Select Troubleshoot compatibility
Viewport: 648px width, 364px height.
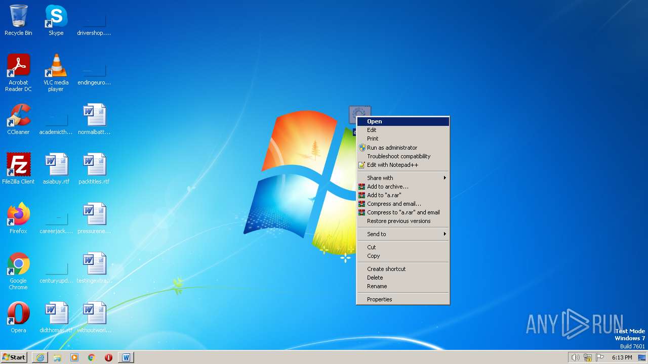(403, 156)
